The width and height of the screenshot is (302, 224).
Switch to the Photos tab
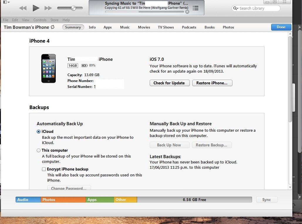228,27
